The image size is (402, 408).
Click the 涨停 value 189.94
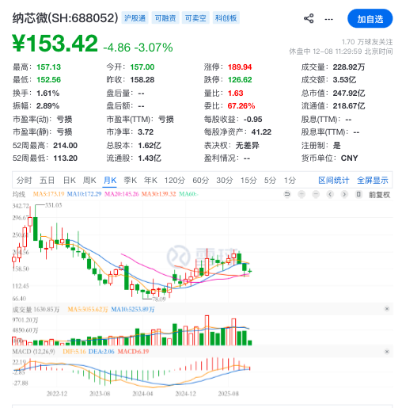point(240,67)
